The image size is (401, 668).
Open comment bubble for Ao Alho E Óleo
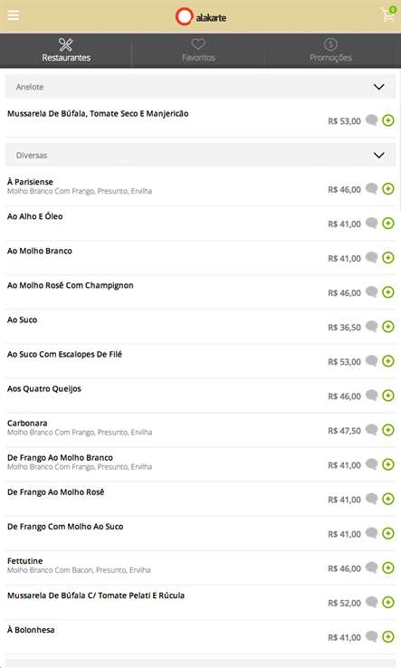pyautogui.click(x=372, y=223)
